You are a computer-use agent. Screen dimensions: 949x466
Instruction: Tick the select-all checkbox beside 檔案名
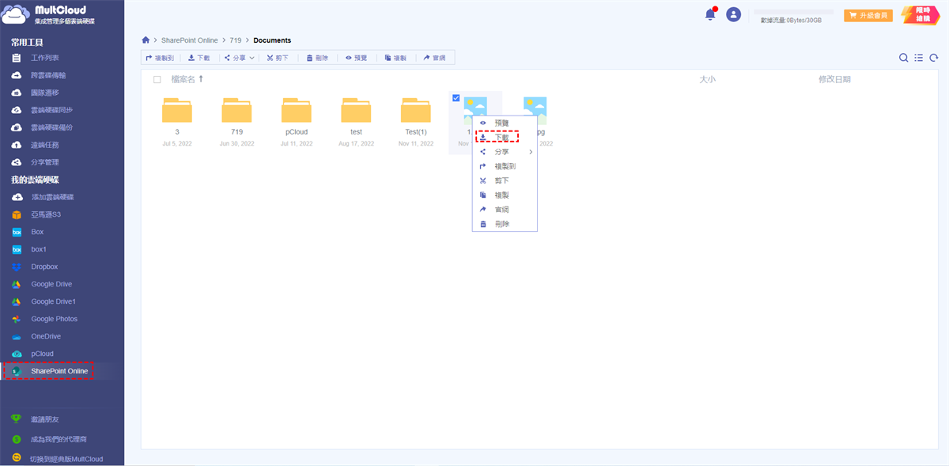point(157,79)
